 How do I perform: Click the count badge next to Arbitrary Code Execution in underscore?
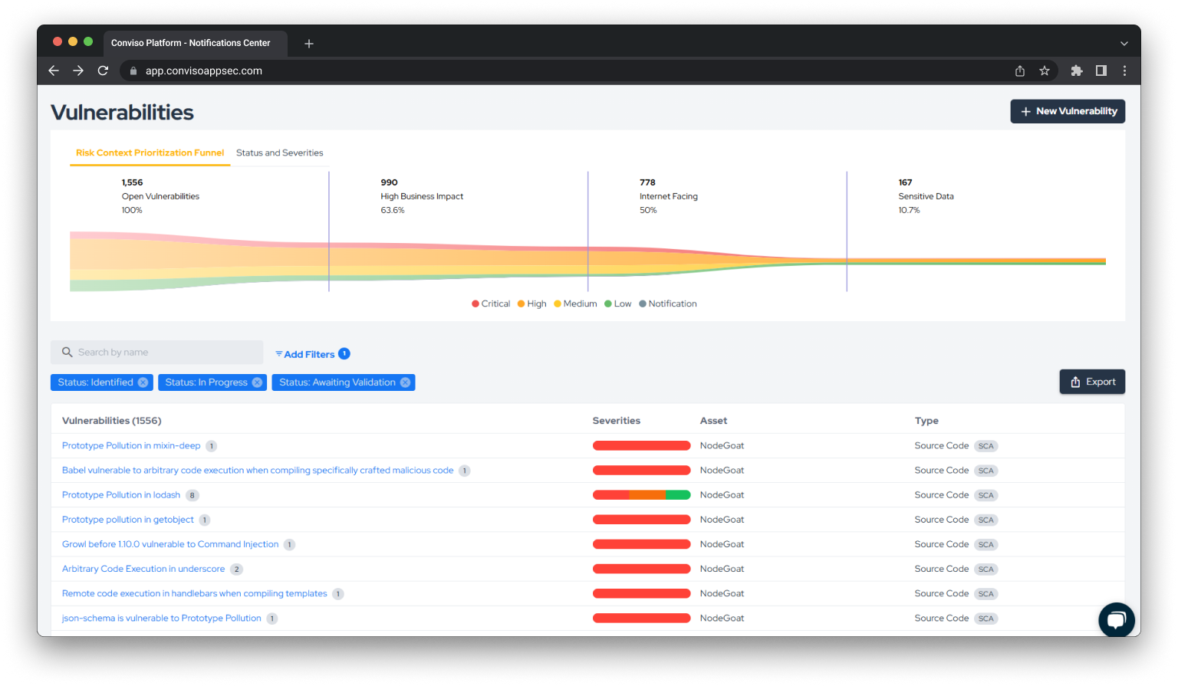coord(237,569)
